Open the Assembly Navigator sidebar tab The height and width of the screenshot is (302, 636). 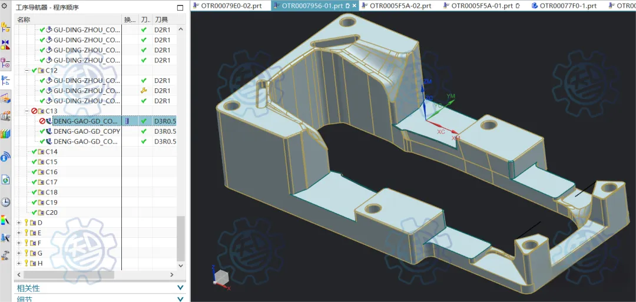point(5,28)
